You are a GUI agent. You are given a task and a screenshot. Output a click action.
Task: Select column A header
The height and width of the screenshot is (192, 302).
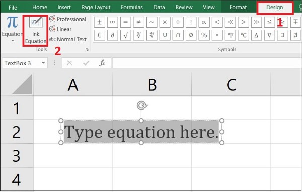pyautogui.click(x=73, y=84)
